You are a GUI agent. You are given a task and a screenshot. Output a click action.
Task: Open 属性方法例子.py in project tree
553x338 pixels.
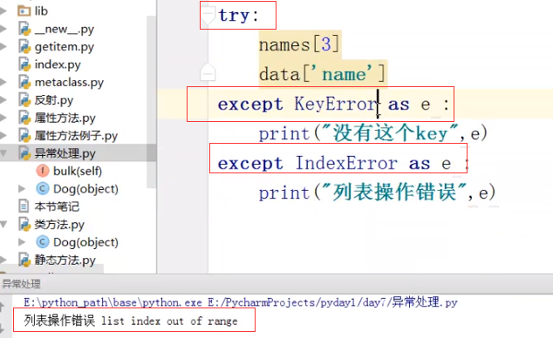coord(76,136)
